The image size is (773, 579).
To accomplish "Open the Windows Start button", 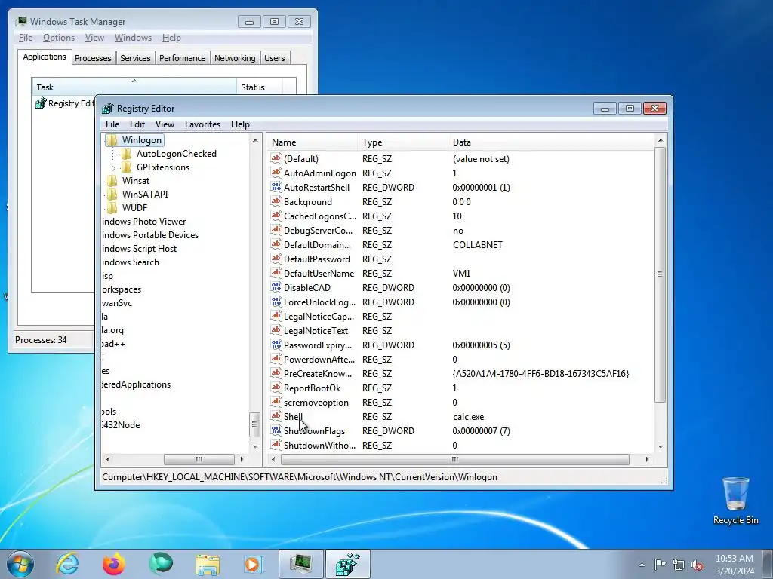I will [20, 564].
